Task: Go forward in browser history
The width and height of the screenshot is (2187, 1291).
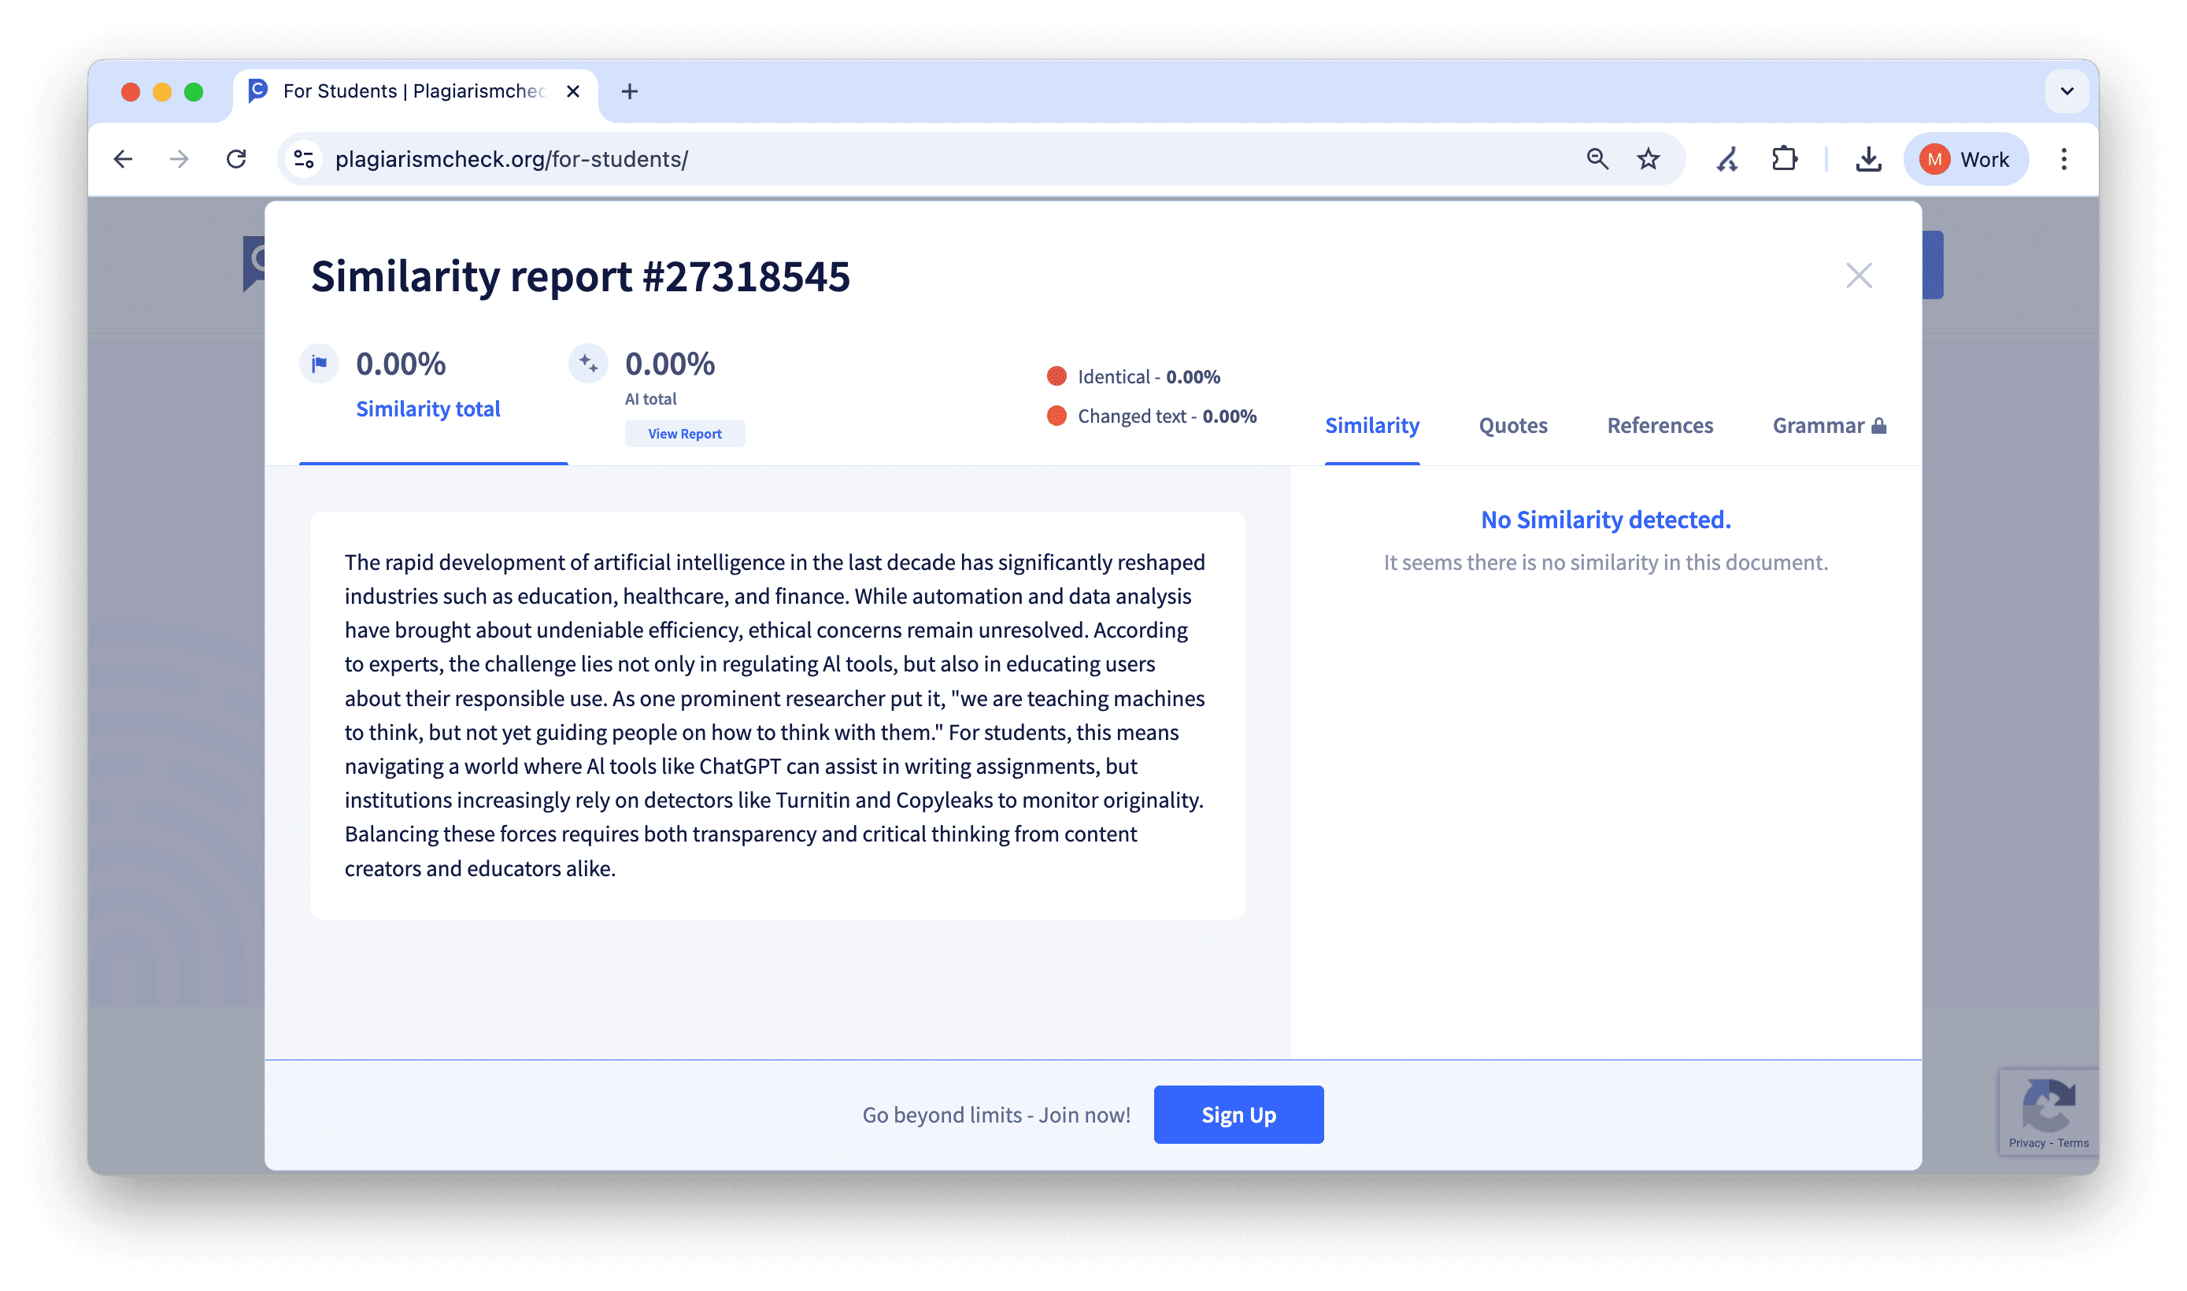Action: (x=179, y=159)
